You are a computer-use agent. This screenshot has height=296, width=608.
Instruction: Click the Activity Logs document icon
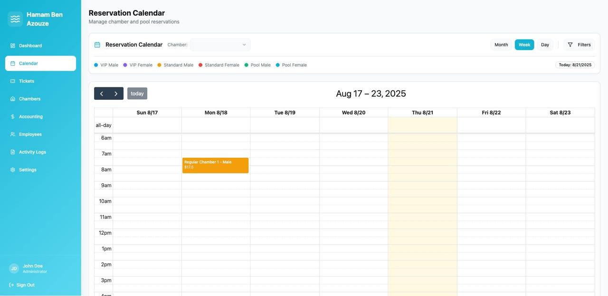coord(13,152)
